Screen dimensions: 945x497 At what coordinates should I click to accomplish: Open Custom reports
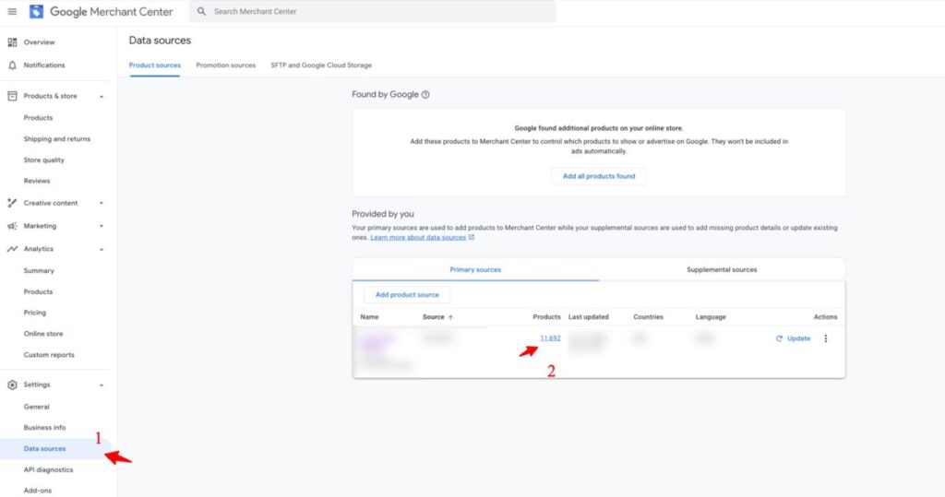pos(49,355)
